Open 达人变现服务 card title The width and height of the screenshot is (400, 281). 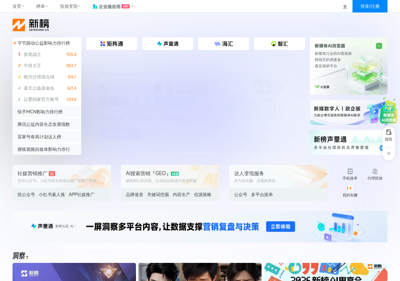point(249,173)
